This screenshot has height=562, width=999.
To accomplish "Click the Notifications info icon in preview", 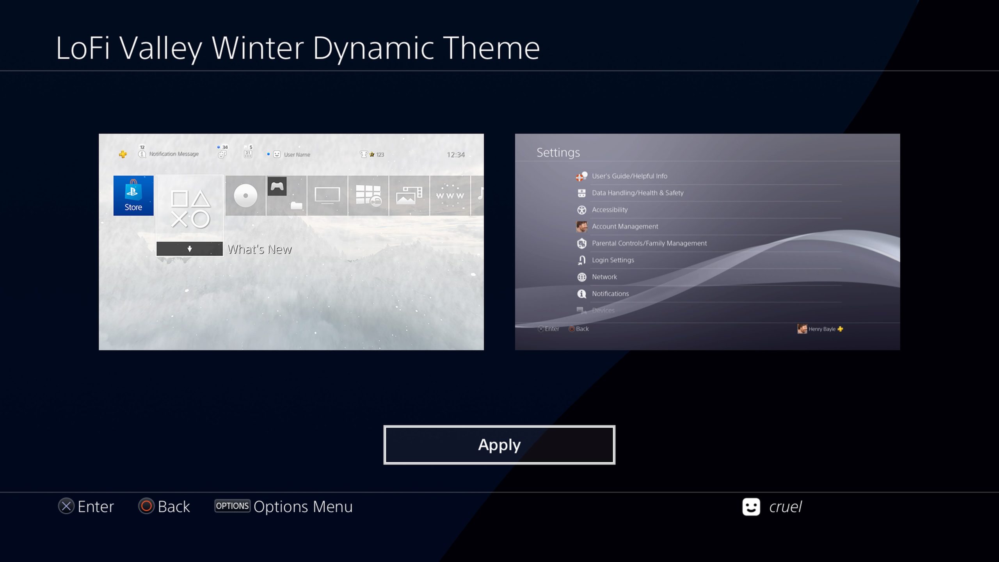I will [x=581, y=293].
